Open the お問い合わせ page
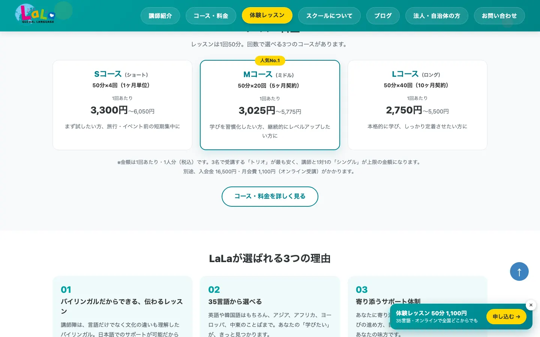Screen dimensions: 540x337 coord(499,16)
